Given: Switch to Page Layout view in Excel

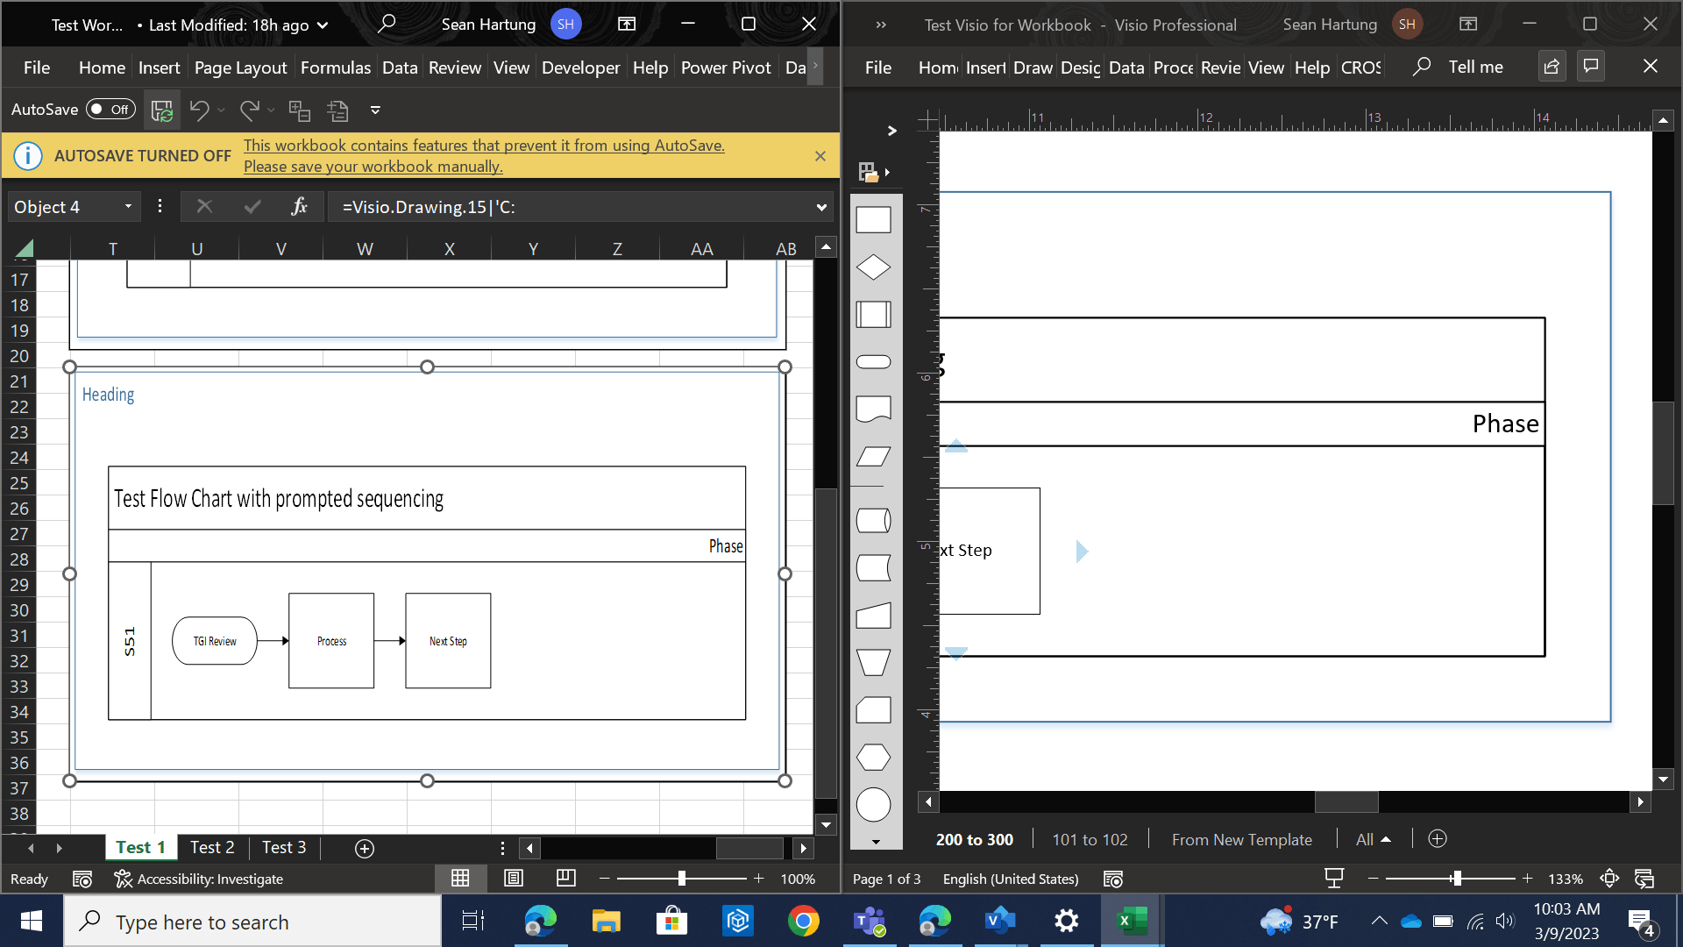Looking at the screenshot, I should click(x=514, y=879).
